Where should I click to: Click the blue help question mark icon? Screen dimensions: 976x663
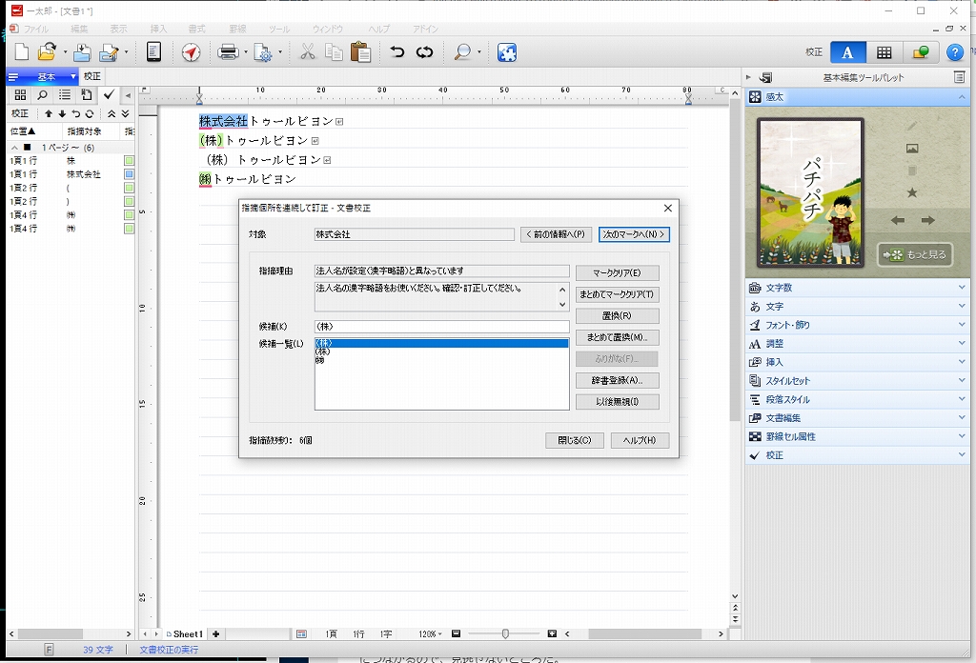[956, 52]
